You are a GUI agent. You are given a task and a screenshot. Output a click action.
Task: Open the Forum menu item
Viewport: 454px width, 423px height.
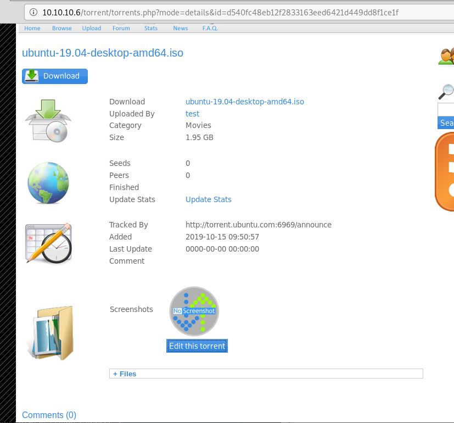coord(121,28)
